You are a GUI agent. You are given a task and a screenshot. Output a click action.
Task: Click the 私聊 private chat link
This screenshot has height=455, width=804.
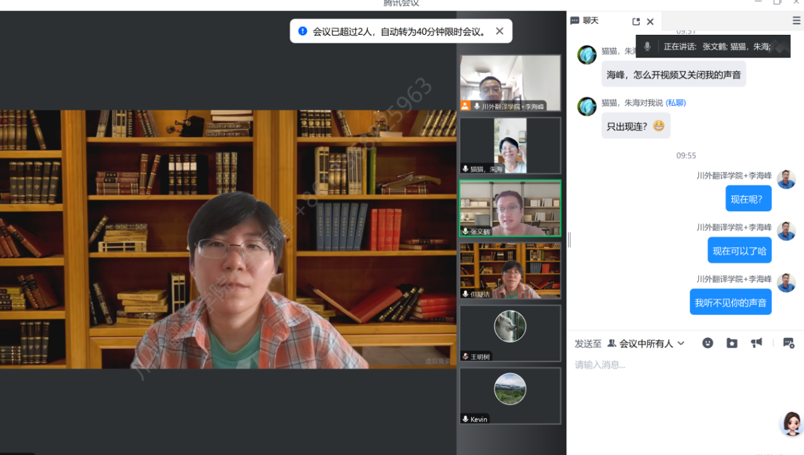pyautogui.click(x=675, y=102)
